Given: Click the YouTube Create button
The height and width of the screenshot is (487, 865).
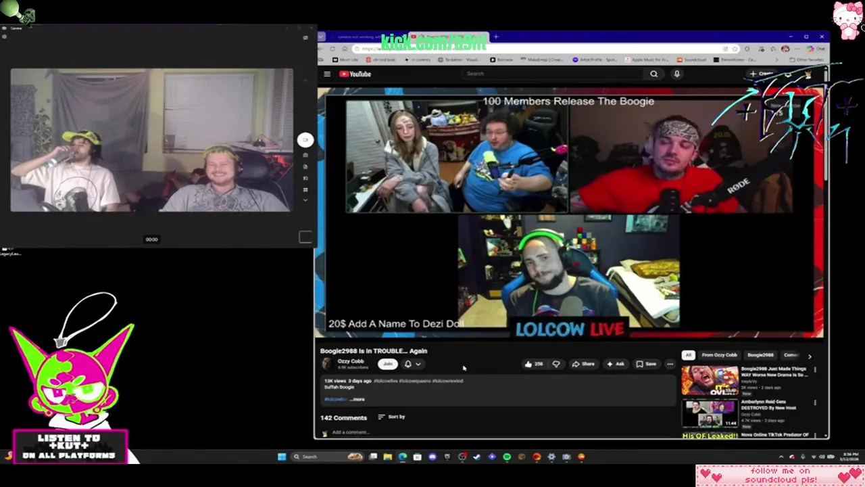Looking at the screenshot, I should click(x=762, y=74).
